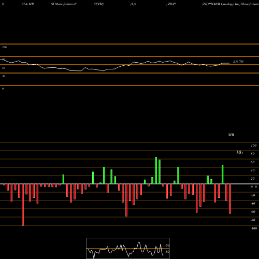Click the -20 label on MR axis
259x259 pixels.
253,195
